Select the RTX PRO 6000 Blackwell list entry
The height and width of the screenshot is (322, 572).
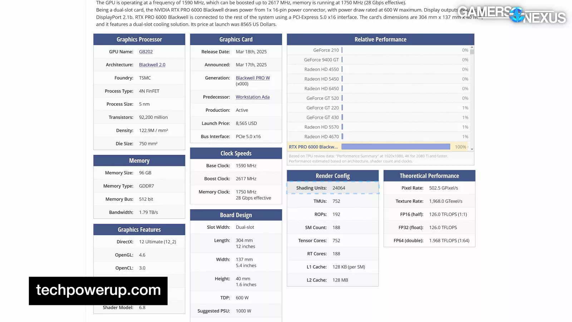(313, 147)
